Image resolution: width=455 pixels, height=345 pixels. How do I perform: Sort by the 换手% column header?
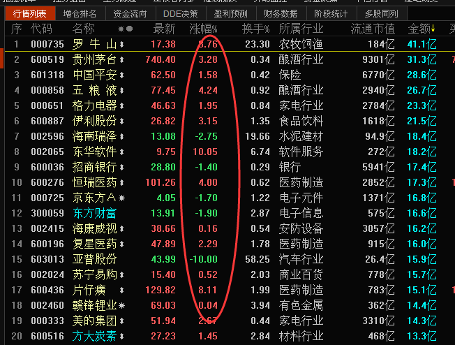256,29
